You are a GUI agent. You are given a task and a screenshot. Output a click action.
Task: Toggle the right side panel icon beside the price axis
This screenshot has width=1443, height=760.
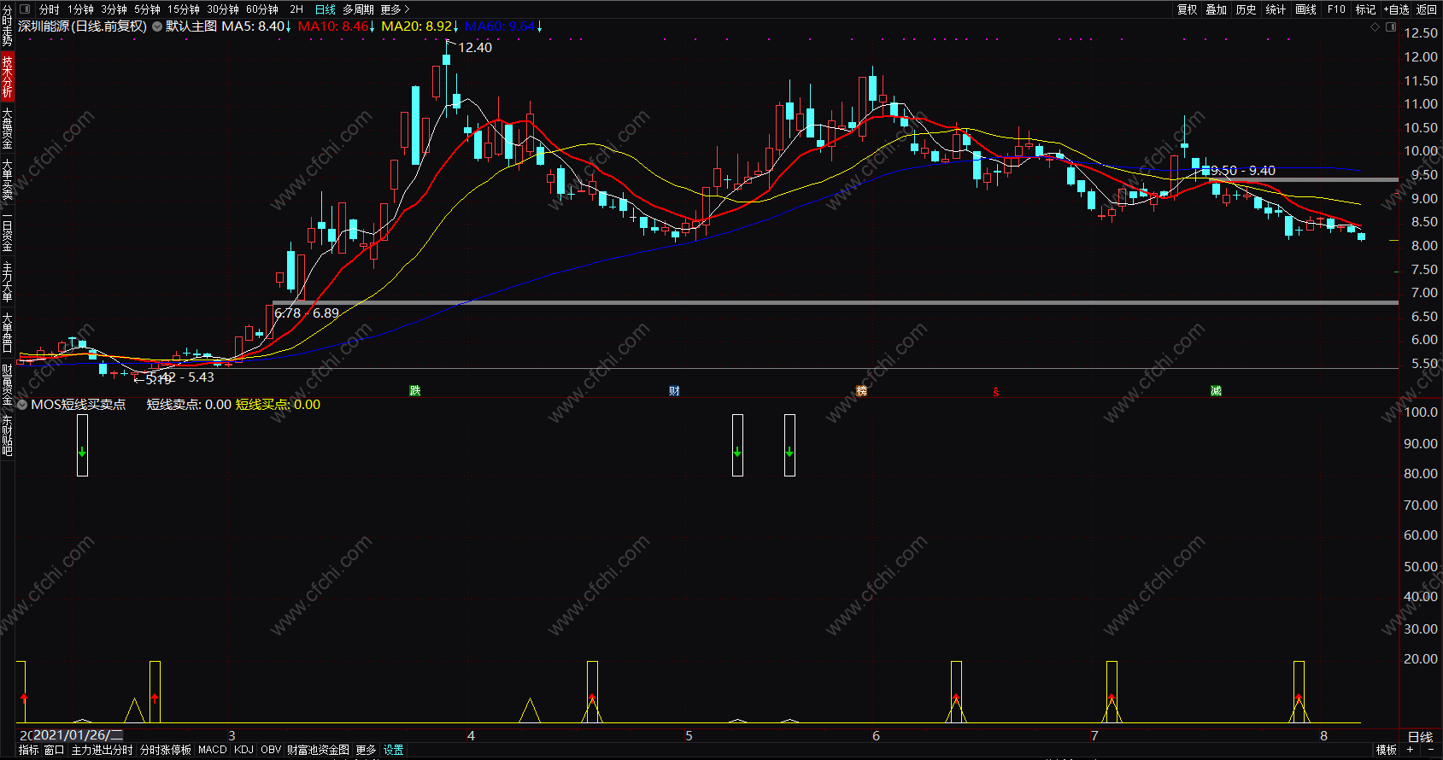click(1391, 27)
